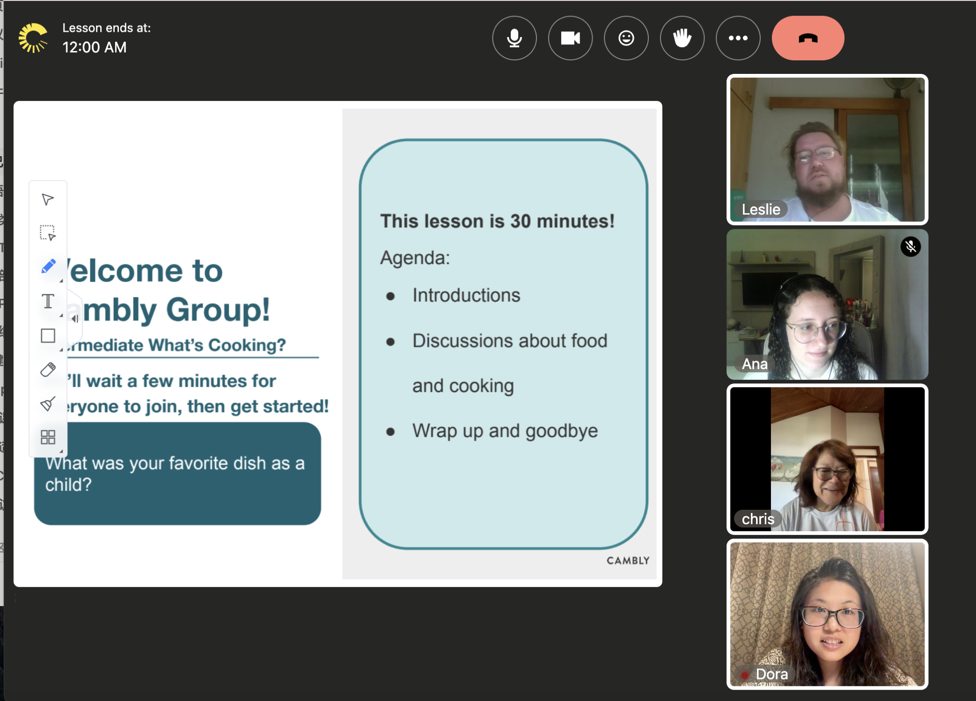
Task: Select the rectangle shape tool
Action: pyautogui.click(x=48, y=336)
